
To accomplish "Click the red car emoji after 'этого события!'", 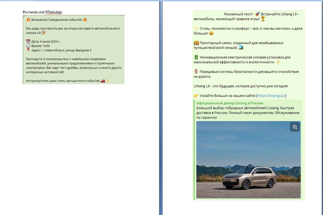I will (x=103, y=81).
